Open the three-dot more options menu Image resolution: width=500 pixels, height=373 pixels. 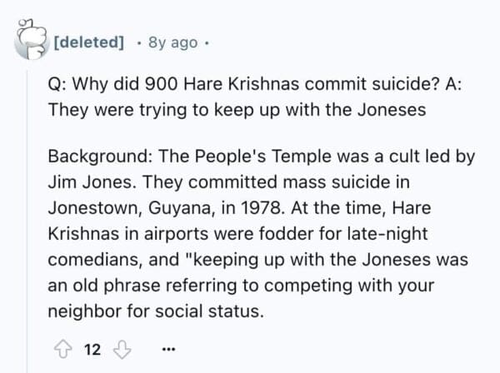156,350
